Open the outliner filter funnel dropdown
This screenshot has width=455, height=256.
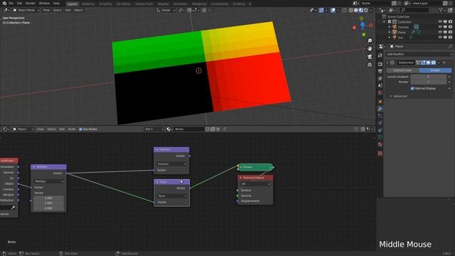click(442, 10)
